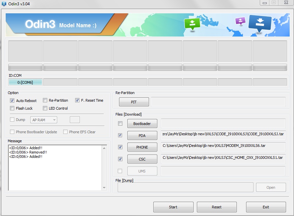The width and height of the screenshot is (294, 216).
Task: Click the "Model Name :)" banner text
Action: tap(77, 25)
